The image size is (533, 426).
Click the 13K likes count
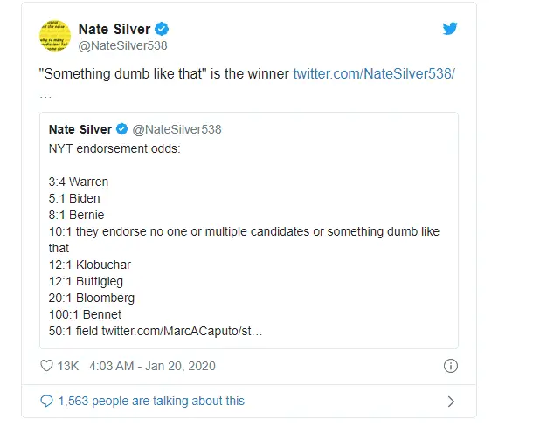tap(68, 366)
